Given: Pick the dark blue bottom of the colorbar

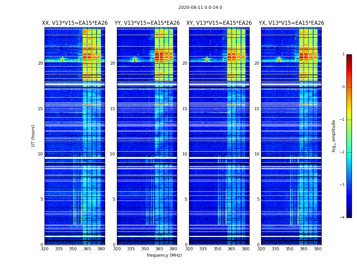Looking at the screenshot, I should click(x=349, y=215).
